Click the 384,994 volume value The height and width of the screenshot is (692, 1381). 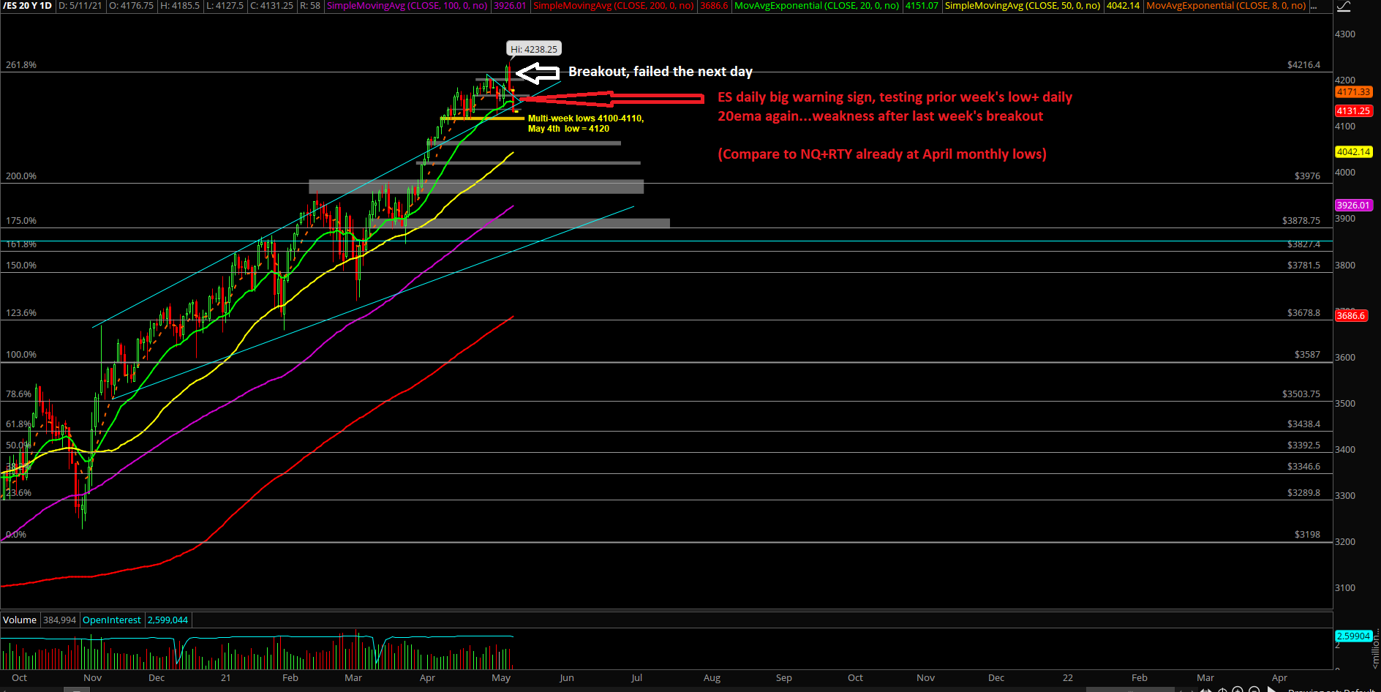tap(59, 620)
